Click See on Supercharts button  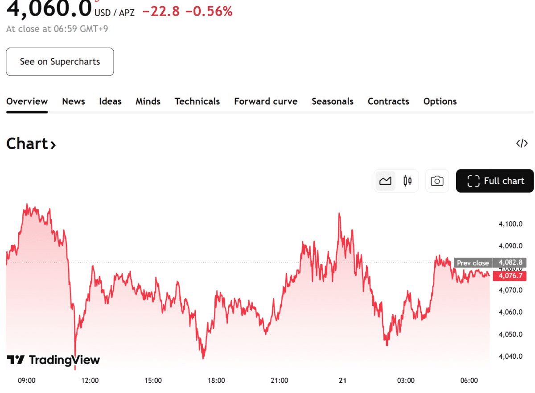point(60,62)
